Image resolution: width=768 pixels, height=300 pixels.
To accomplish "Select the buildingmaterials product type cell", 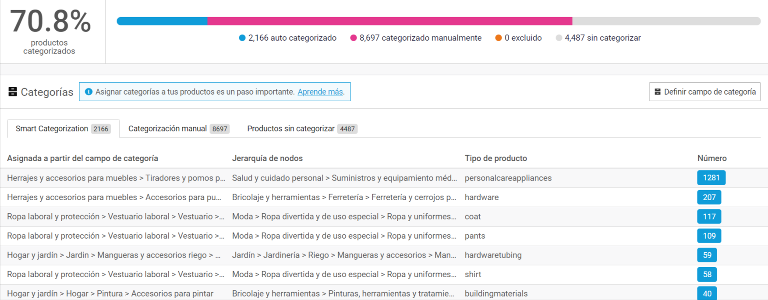I will coord(496,294).
